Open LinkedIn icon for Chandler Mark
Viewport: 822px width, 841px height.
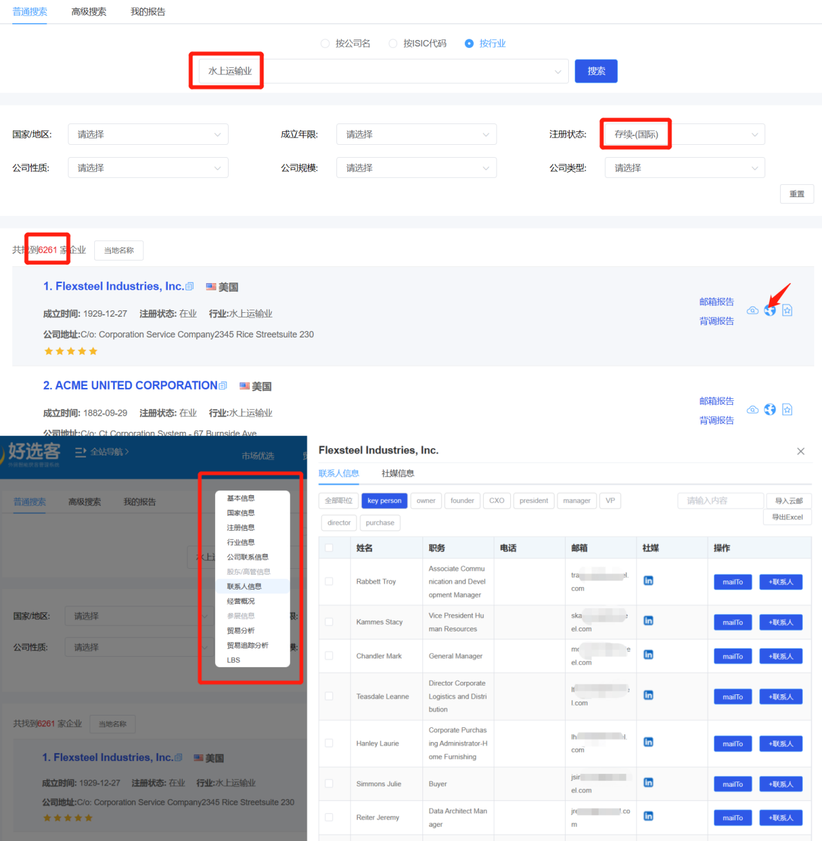[x=648, y=655]
